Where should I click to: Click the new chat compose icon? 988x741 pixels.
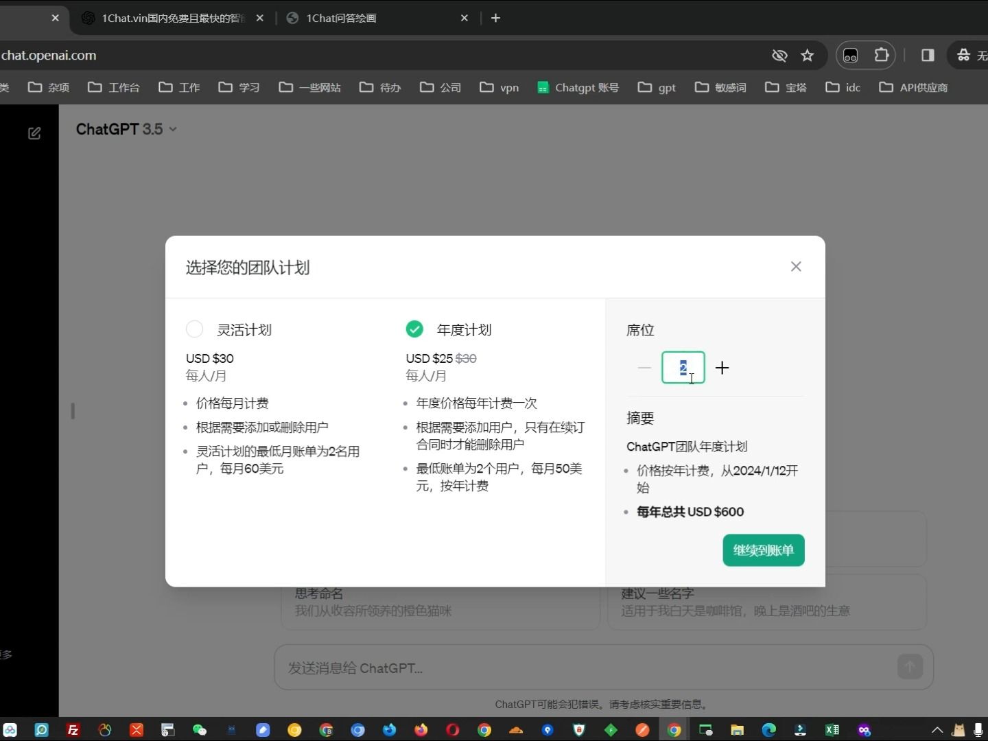click(34, 133)
